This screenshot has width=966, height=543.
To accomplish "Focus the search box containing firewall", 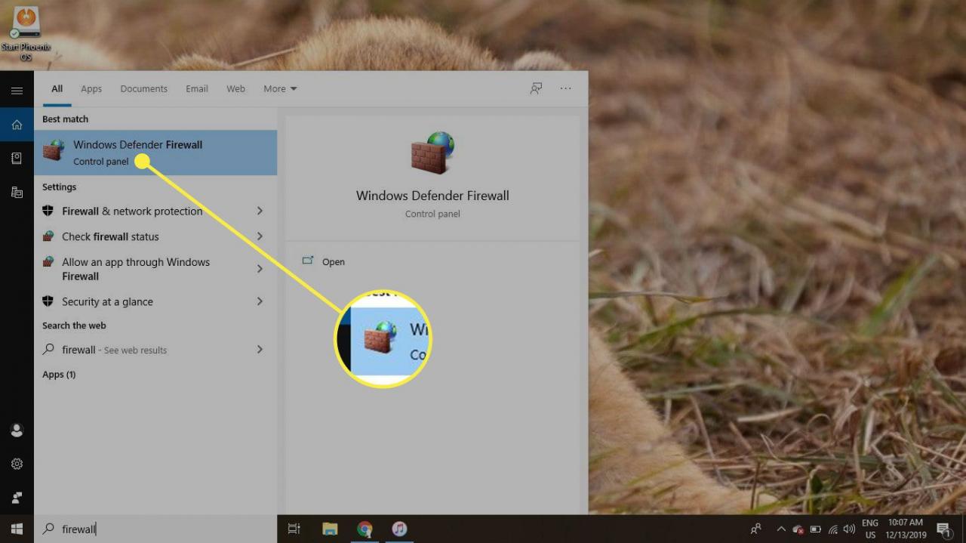I will point(155,529).
